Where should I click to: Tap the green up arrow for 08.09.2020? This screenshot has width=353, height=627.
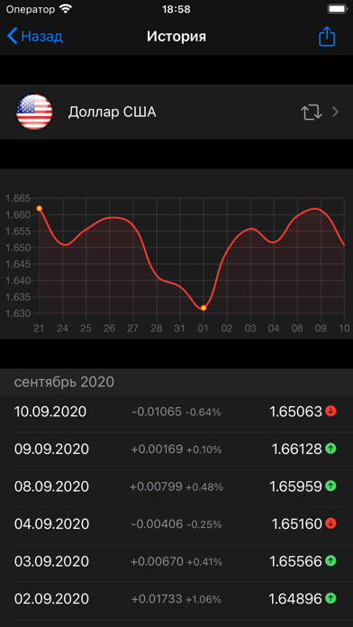tap(330, 486)
